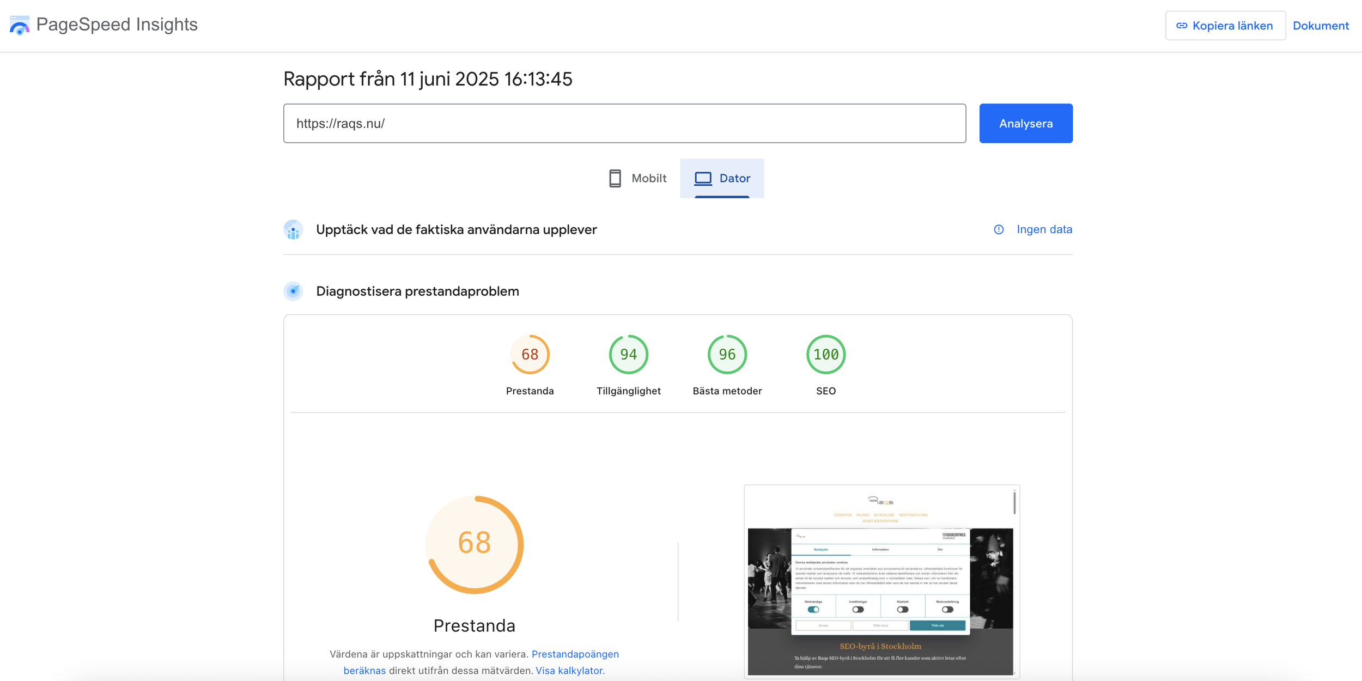The height and width of the screenshot is (681, 1362).
Task: Click the info icon beside Ingen data
Action: point(998,229)
